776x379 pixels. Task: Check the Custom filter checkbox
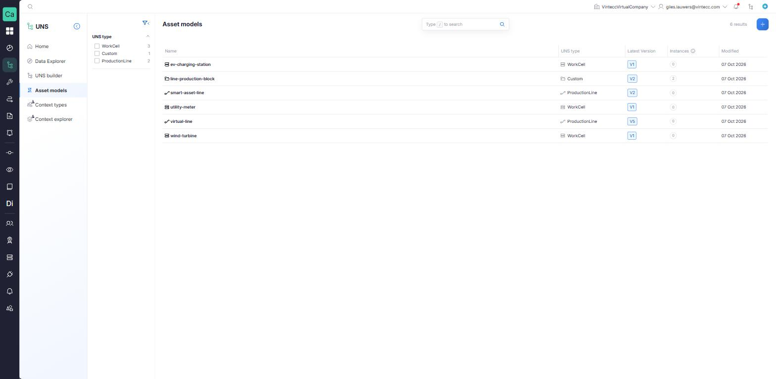click(x=97, y=54)
